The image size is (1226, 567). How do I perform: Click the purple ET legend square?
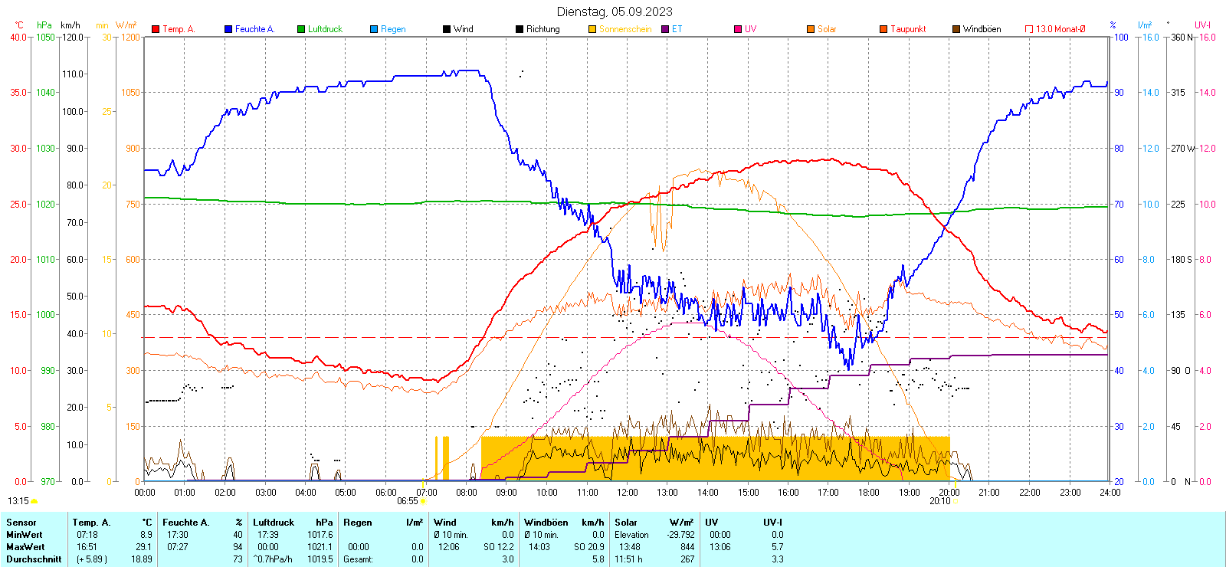[665, 29]
